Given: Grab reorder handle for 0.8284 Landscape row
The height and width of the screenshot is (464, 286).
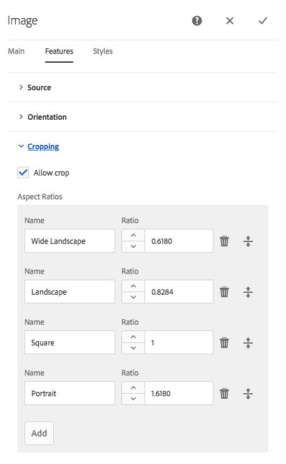Looking at the screenshot, I should click(x=248, y=292).
